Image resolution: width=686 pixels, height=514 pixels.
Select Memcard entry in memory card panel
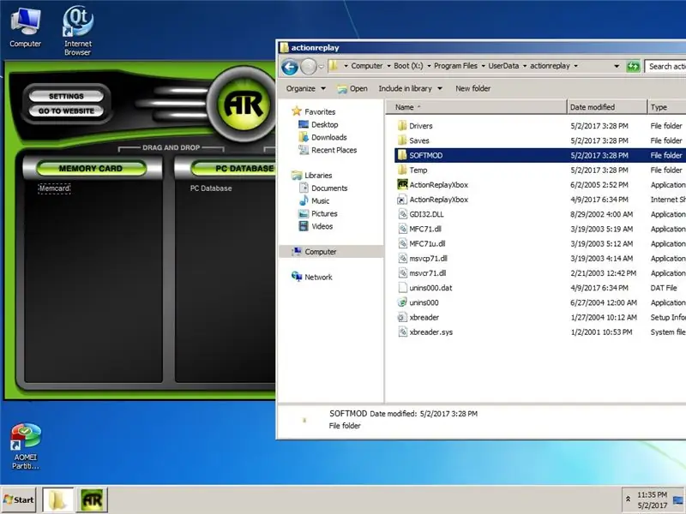(x=54, y=188)
